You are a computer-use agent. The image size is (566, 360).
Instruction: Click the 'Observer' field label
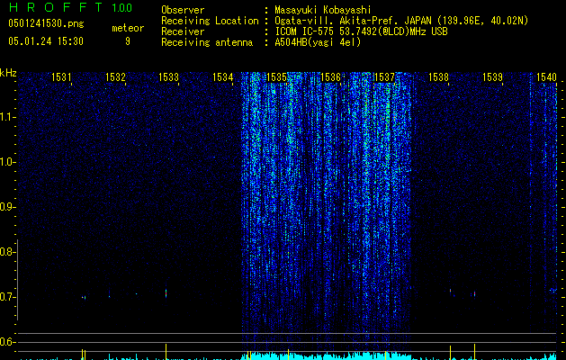[x=183, y=10]
